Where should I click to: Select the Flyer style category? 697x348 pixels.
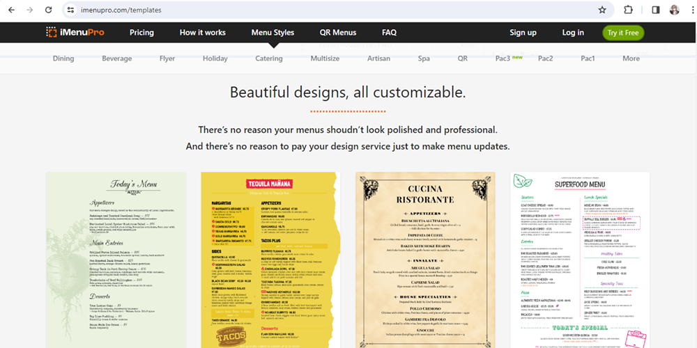[167, 58]
